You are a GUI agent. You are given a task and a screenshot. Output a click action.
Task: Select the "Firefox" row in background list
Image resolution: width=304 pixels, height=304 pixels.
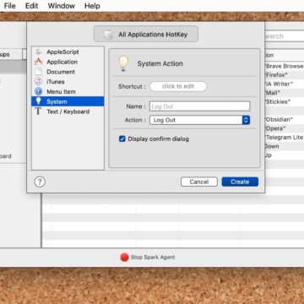(x=285, y=75)
